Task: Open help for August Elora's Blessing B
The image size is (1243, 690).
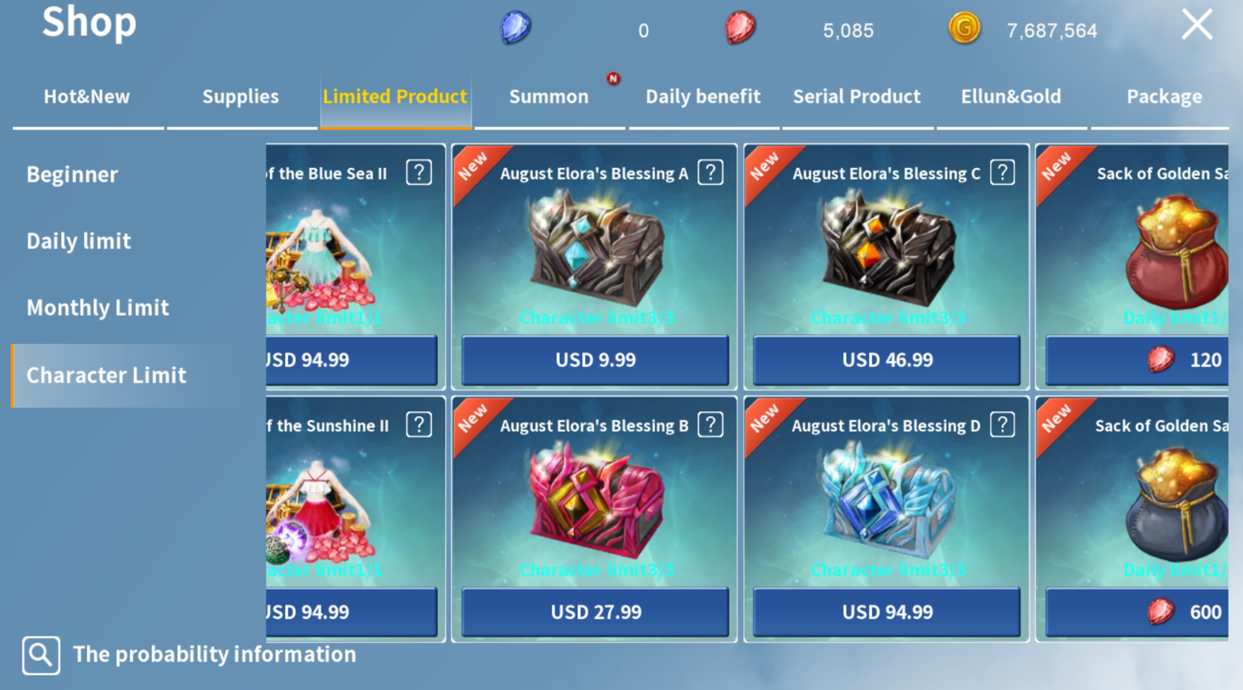Action: (x=710, y=425)
